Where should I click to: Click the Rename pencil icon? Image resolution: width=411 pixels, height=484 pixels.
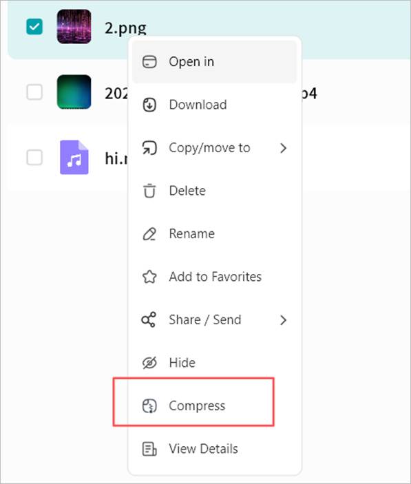click(x=149, y=233)
